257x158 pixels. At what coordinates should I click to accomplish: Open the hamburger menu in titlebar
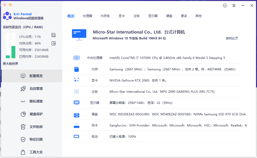point(234,5)
